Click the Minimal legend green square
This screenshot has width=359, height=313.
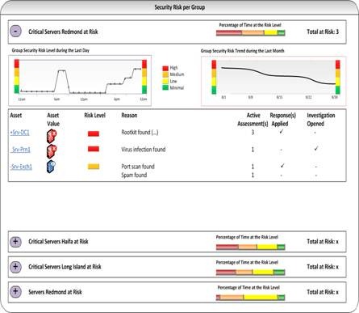[165, 87]
